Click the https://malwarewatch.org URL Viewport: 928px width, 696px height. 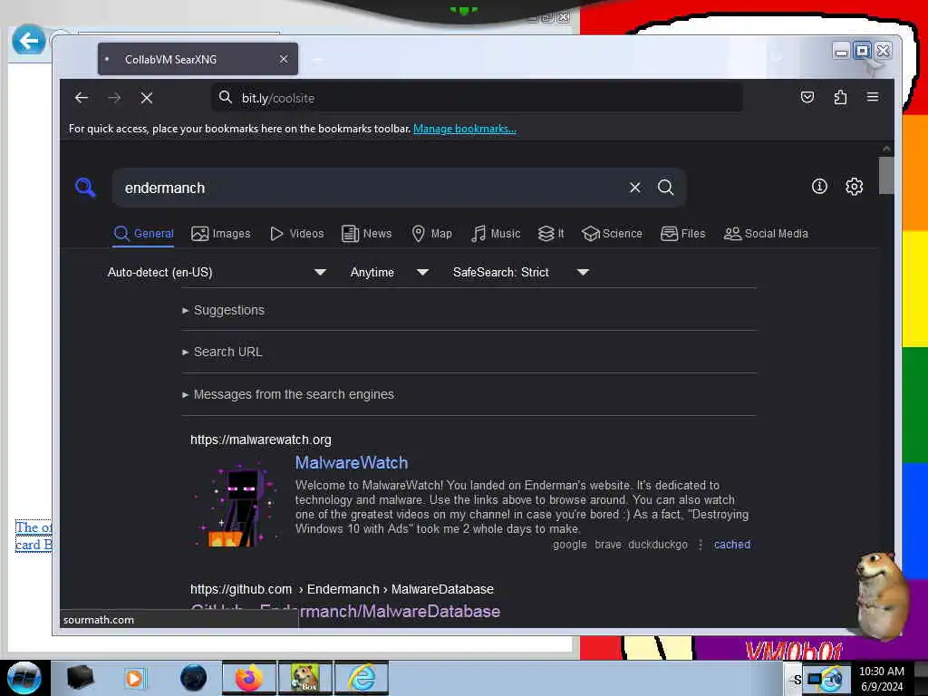[261, 440]
